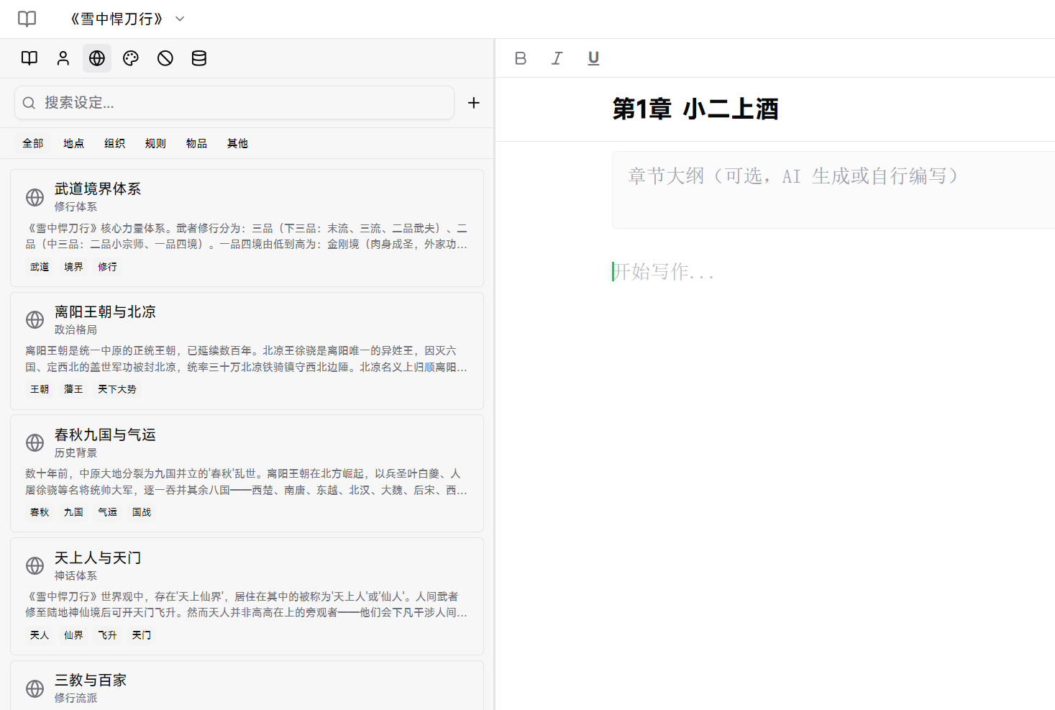The image size is (1055, 710).
Task: Filter settings by 物品
Action: coord(196,143)
